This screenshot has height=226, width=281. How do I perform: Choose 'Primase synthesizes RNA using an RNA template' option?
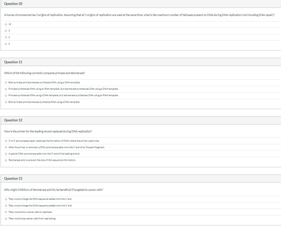(x=6, y=89)
